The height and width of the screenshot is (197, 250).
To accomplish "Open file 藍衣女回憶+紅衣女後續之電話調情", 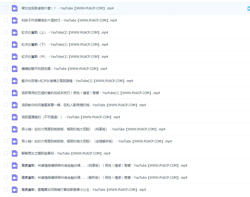I will coord(77,81).
